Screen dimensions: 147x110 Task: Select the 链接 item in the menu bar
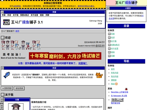[42, 15]
